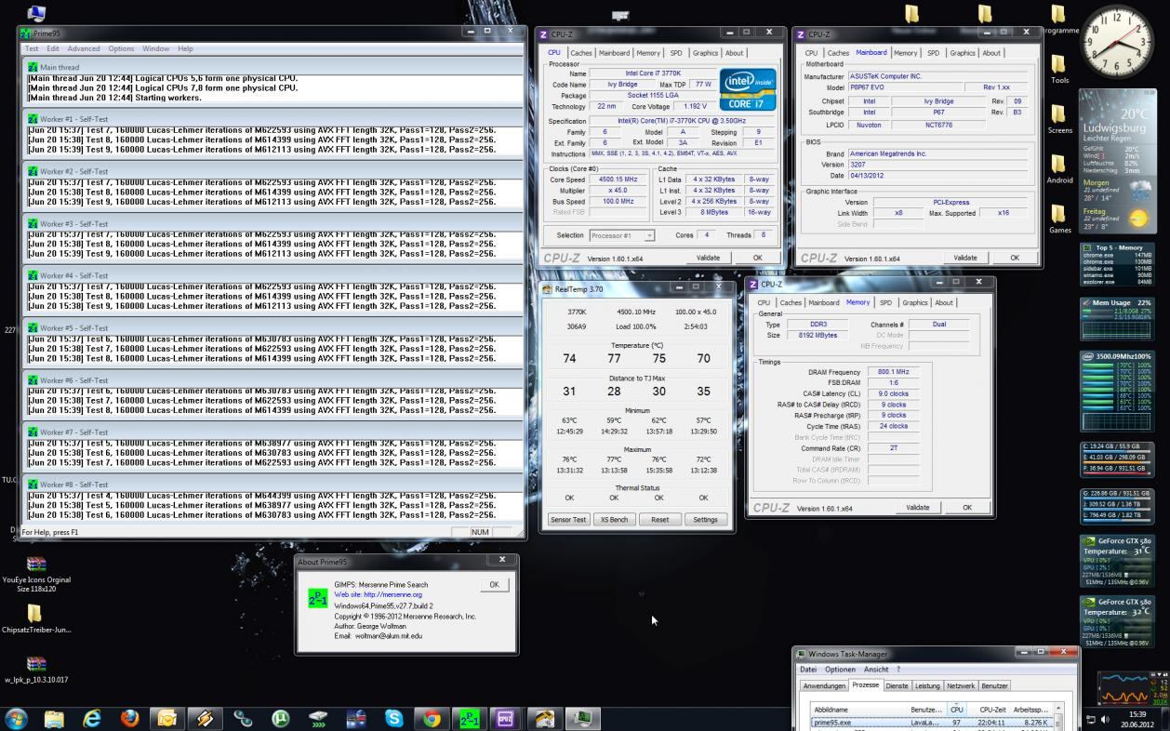
Task: Click the volume speaker tray icon
Action: [x=1105, y=719]
